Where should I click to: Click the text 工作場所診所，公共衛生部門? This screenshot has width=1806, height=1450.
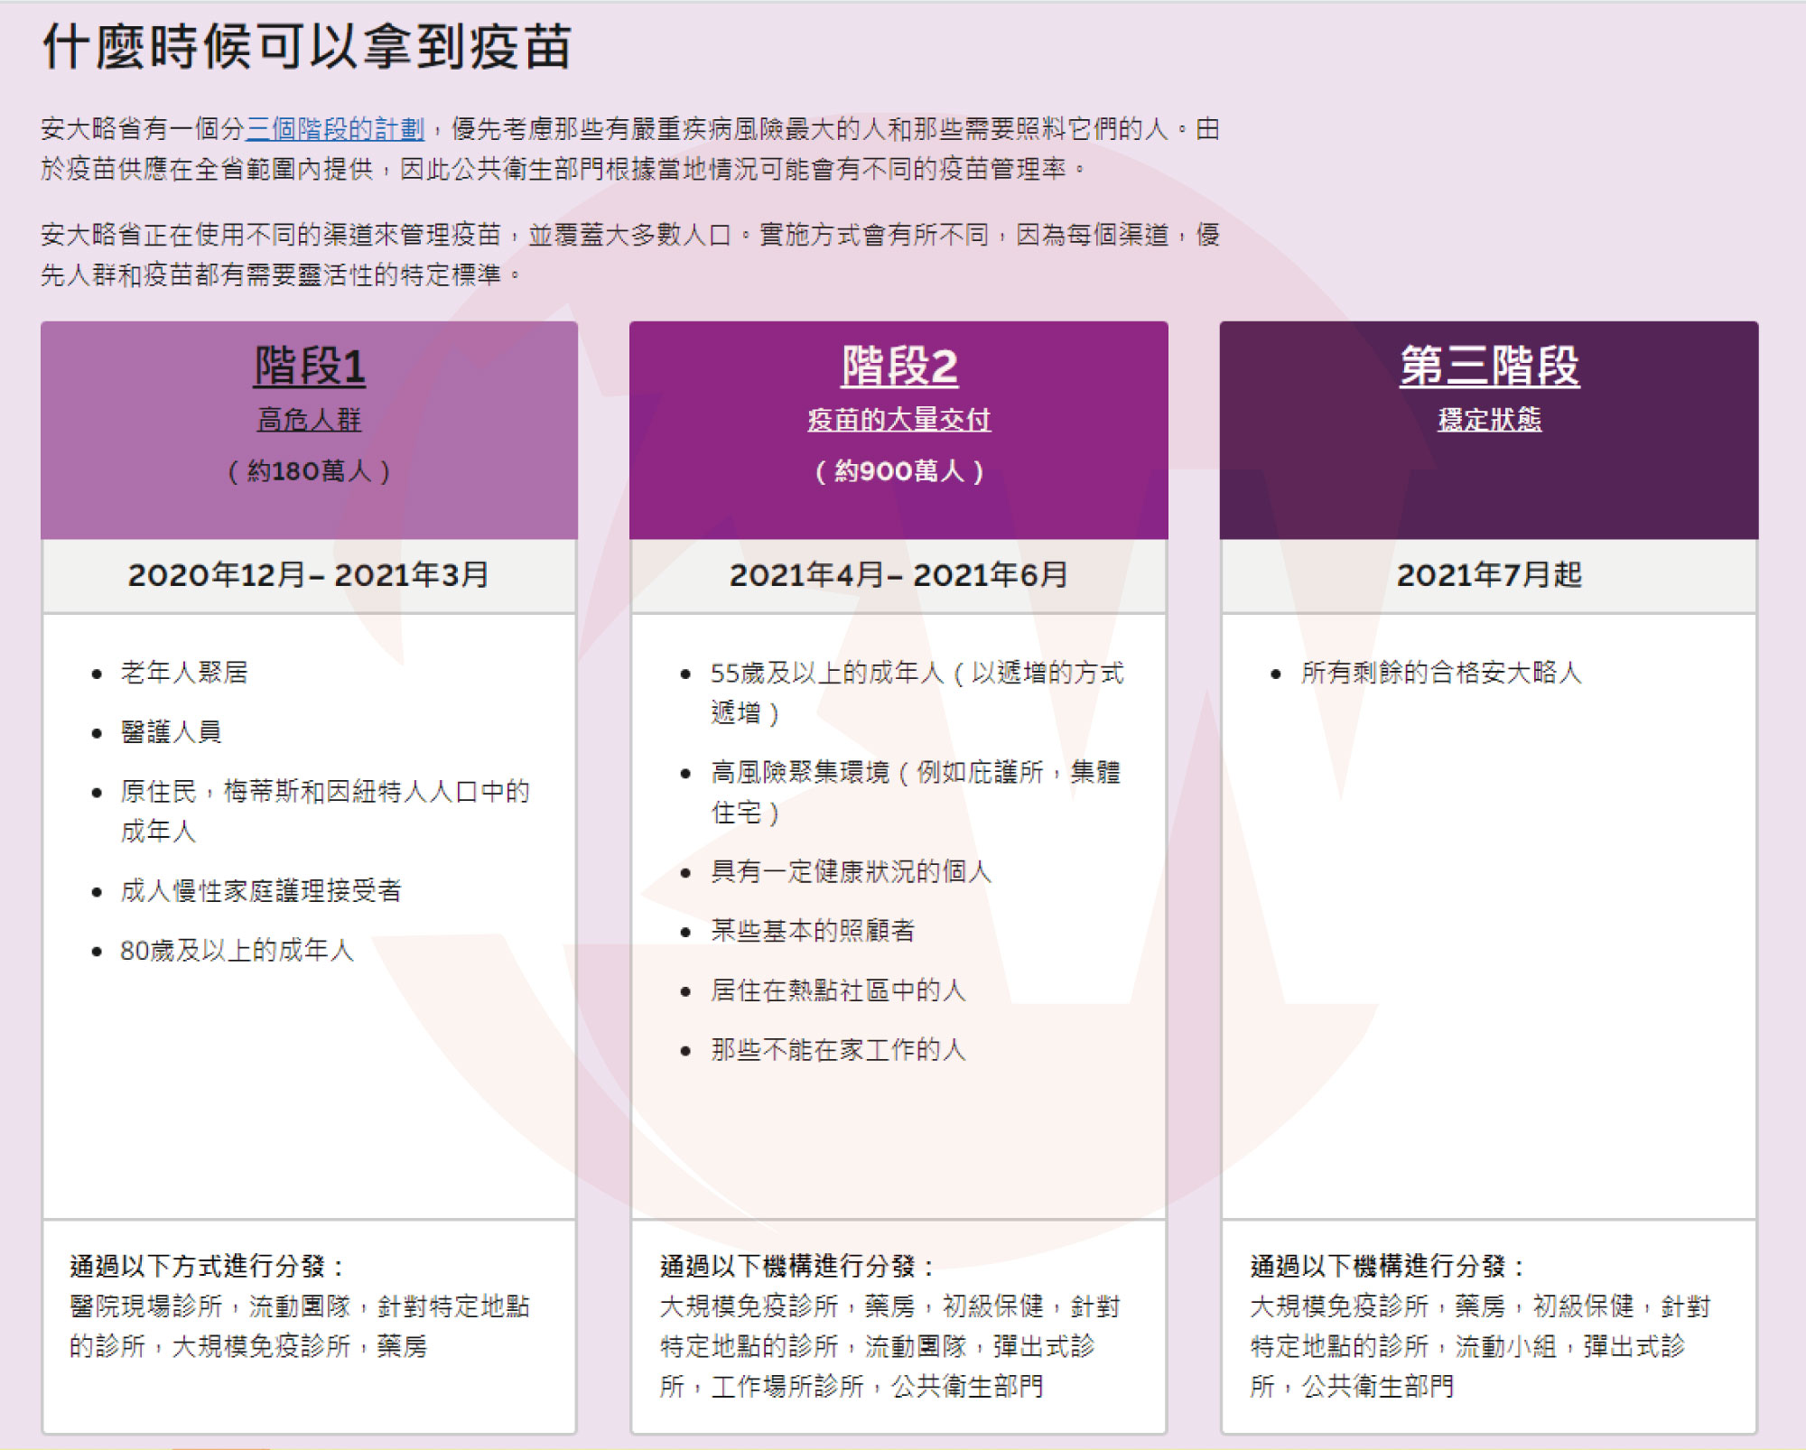pyautogui.click(x=878, y=1386)
